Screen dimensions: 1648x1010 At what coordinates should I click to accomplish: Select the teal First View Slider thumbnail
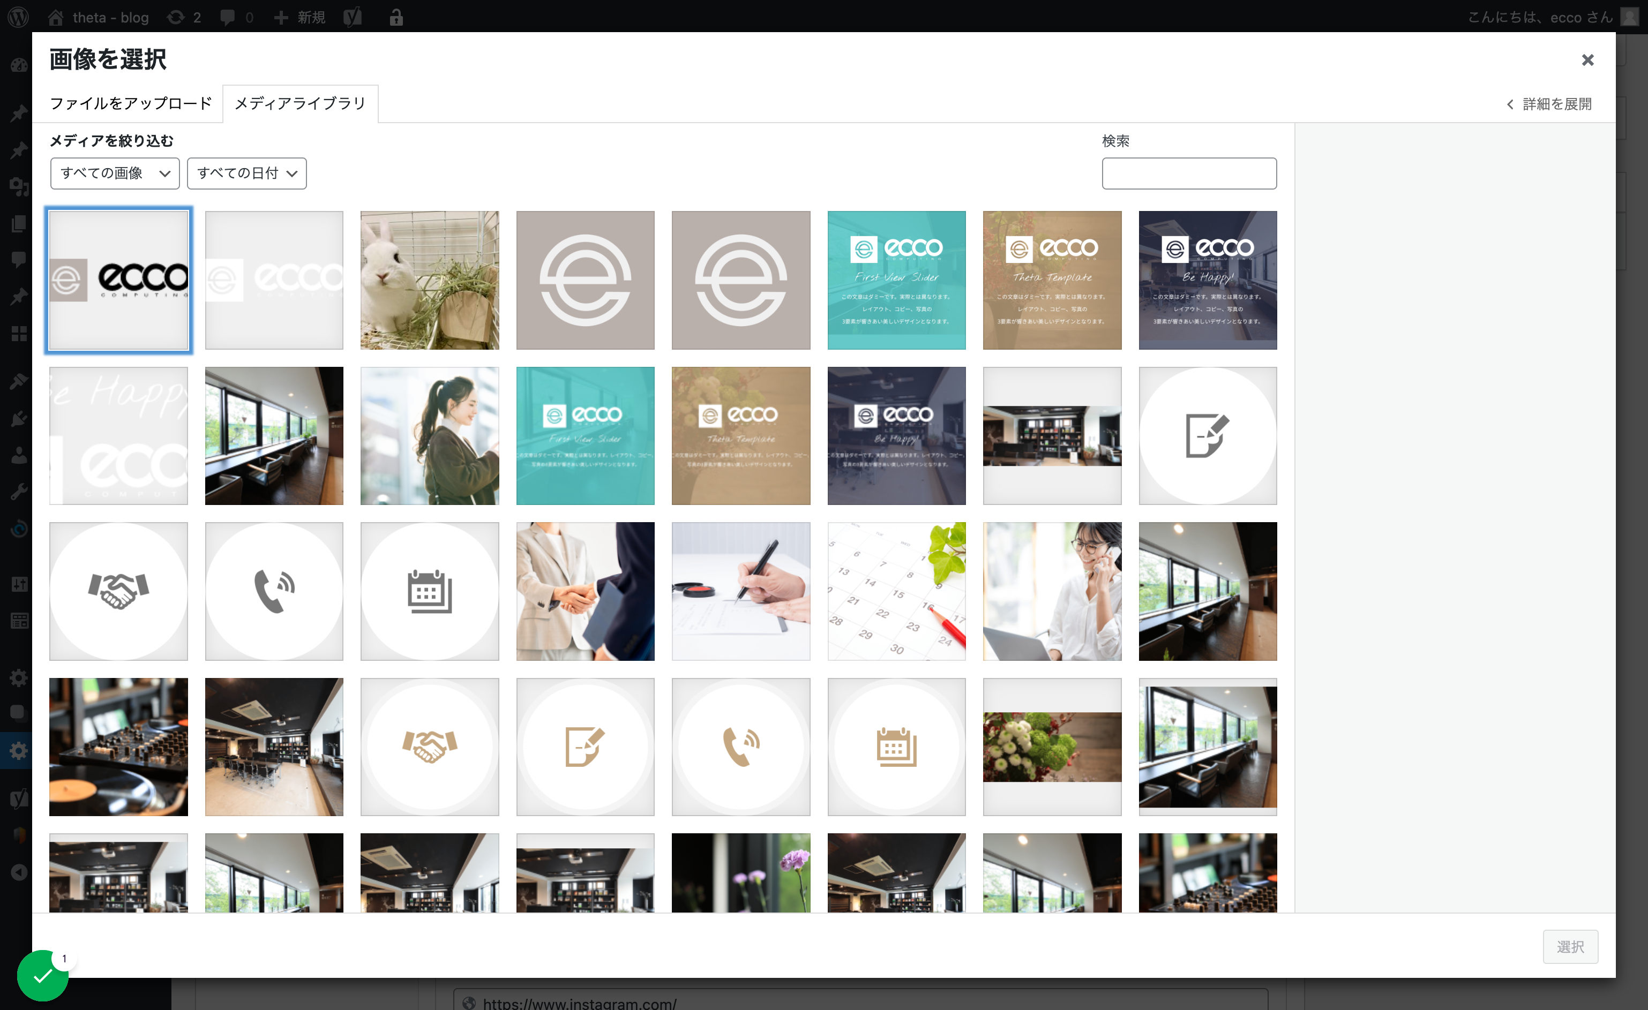point(896,280)
